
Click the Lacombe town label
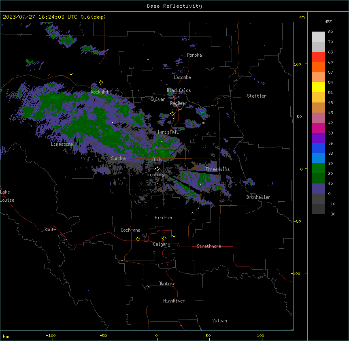(182, 77)
